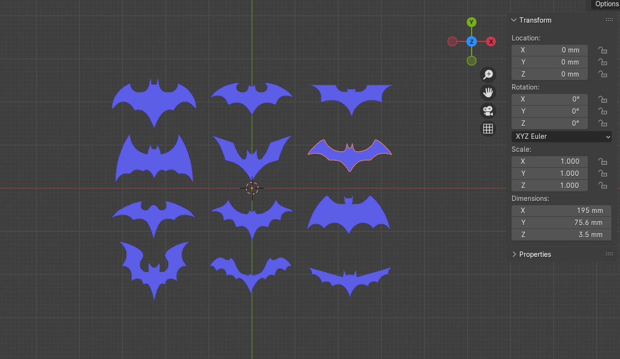Toggle the camera view icon
The height and width of the screenshot is (359, 620).
pos(488,111)
